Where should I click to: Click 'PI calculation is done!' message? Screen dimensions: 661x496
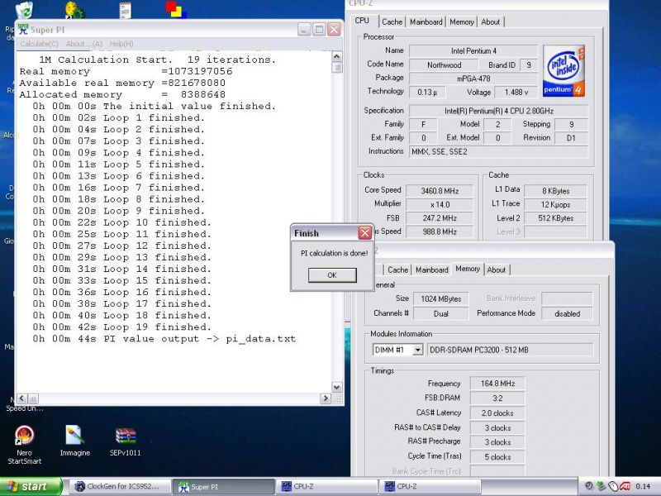point(334,253)
